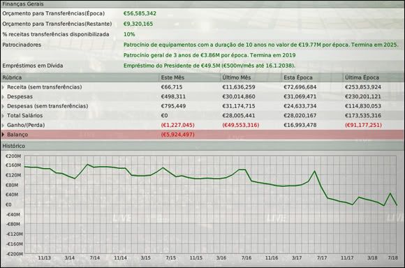This screenshot has height=268, width=405.
Task: Click the €24,633,734 expenses value
Action: [300, 106]
